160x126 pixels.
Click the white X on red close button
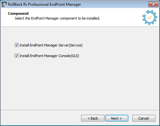click(x=153, y=4)
